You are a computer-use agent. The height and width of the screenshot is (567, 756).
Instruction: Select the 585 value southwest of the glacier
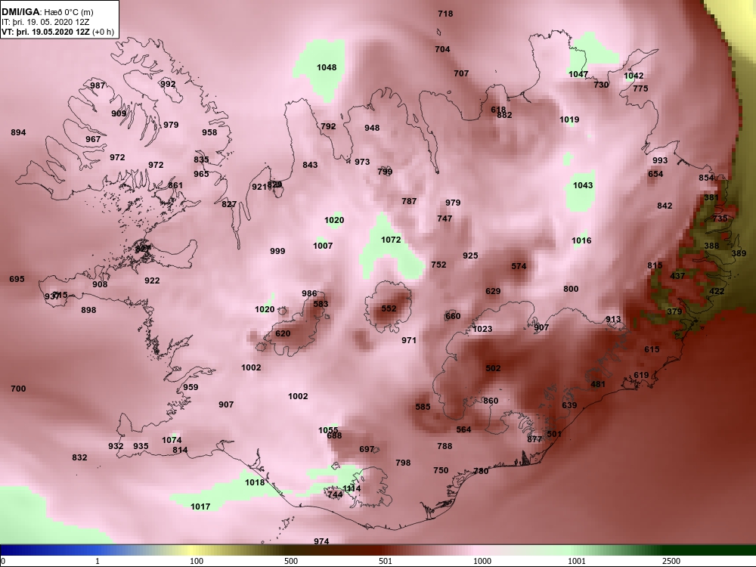[x=423, y=407]
